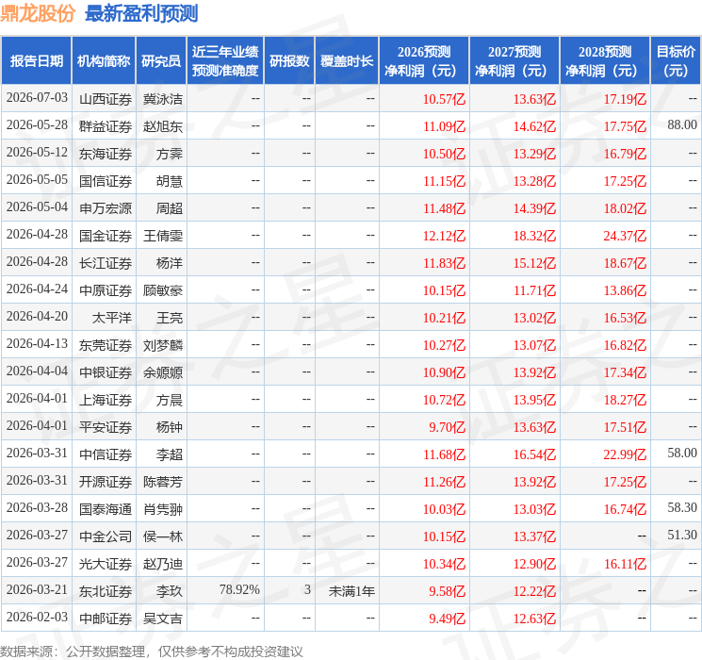Open the 山西证券 institution entry
Screen dimensions: 702x660
106,99
